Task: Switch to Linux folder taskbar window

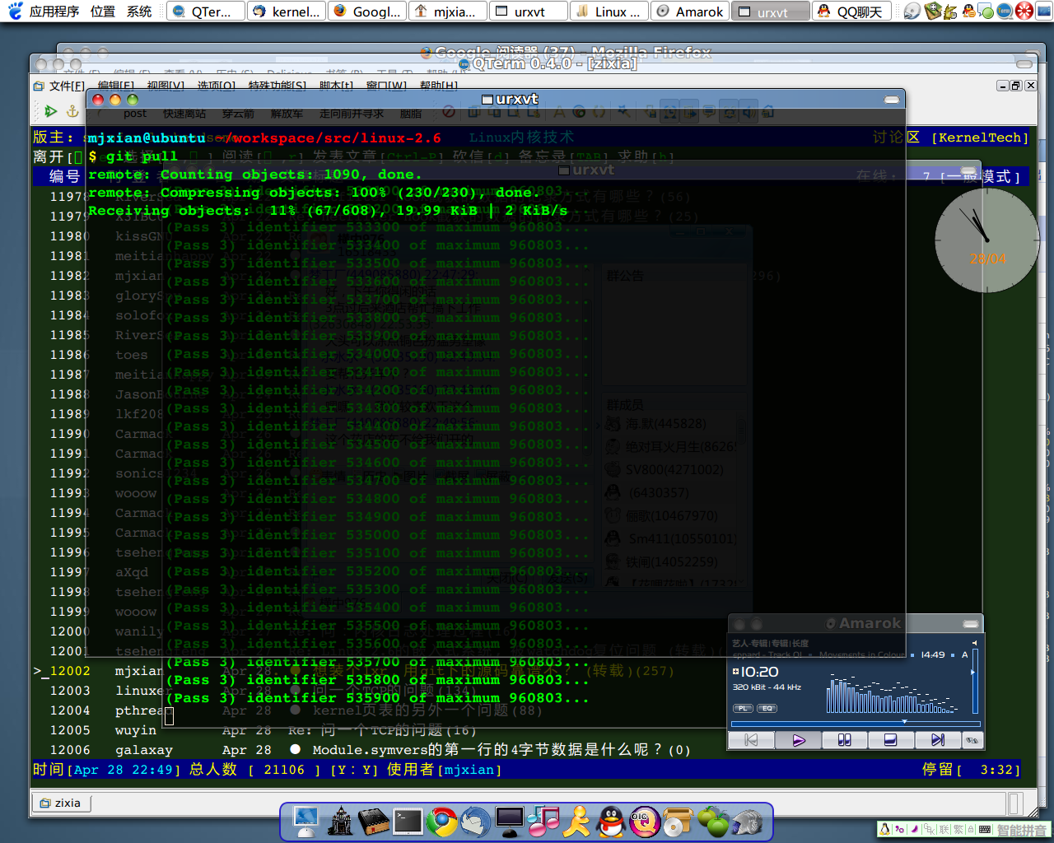Action: click(x=609, y=12)
